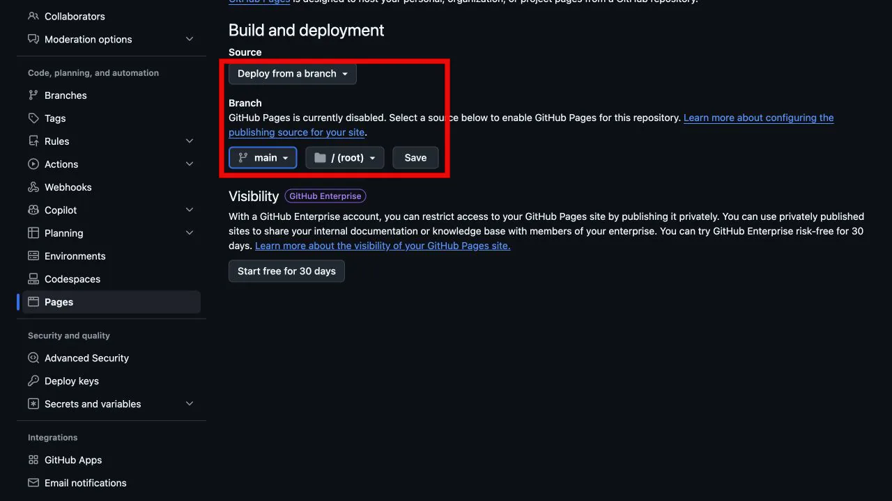Click Code, planning, and automation header

pyautogui.click(x=93, y=73)
